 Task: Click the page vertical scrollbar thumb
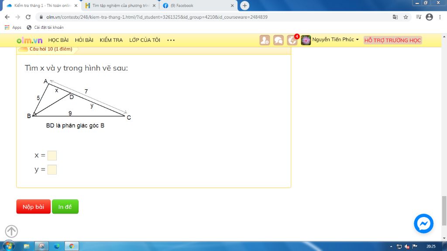tap(444, 210)
